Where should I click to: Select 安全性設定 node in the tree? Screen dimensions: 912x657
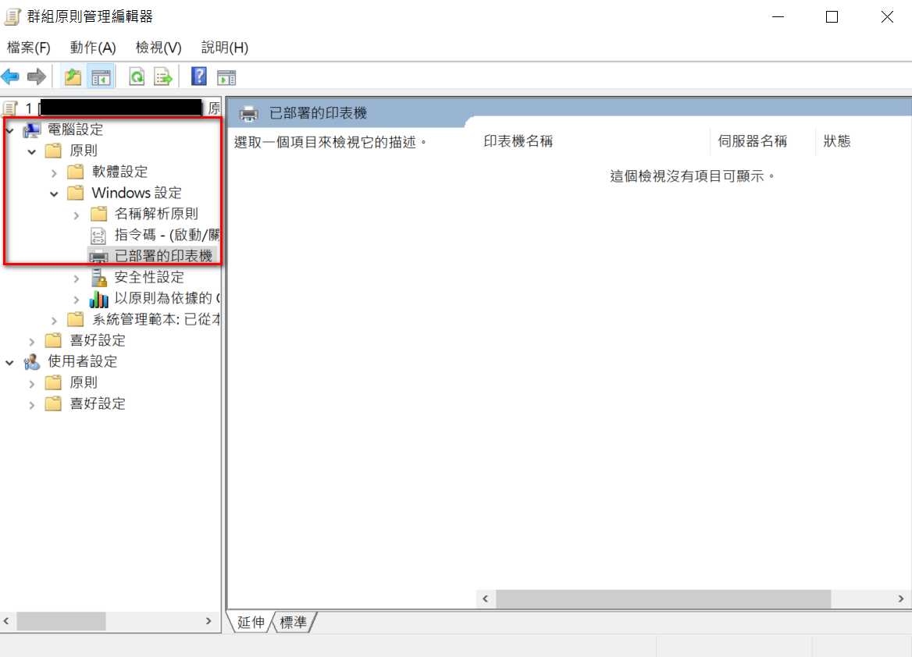click(x=149, y=277)
